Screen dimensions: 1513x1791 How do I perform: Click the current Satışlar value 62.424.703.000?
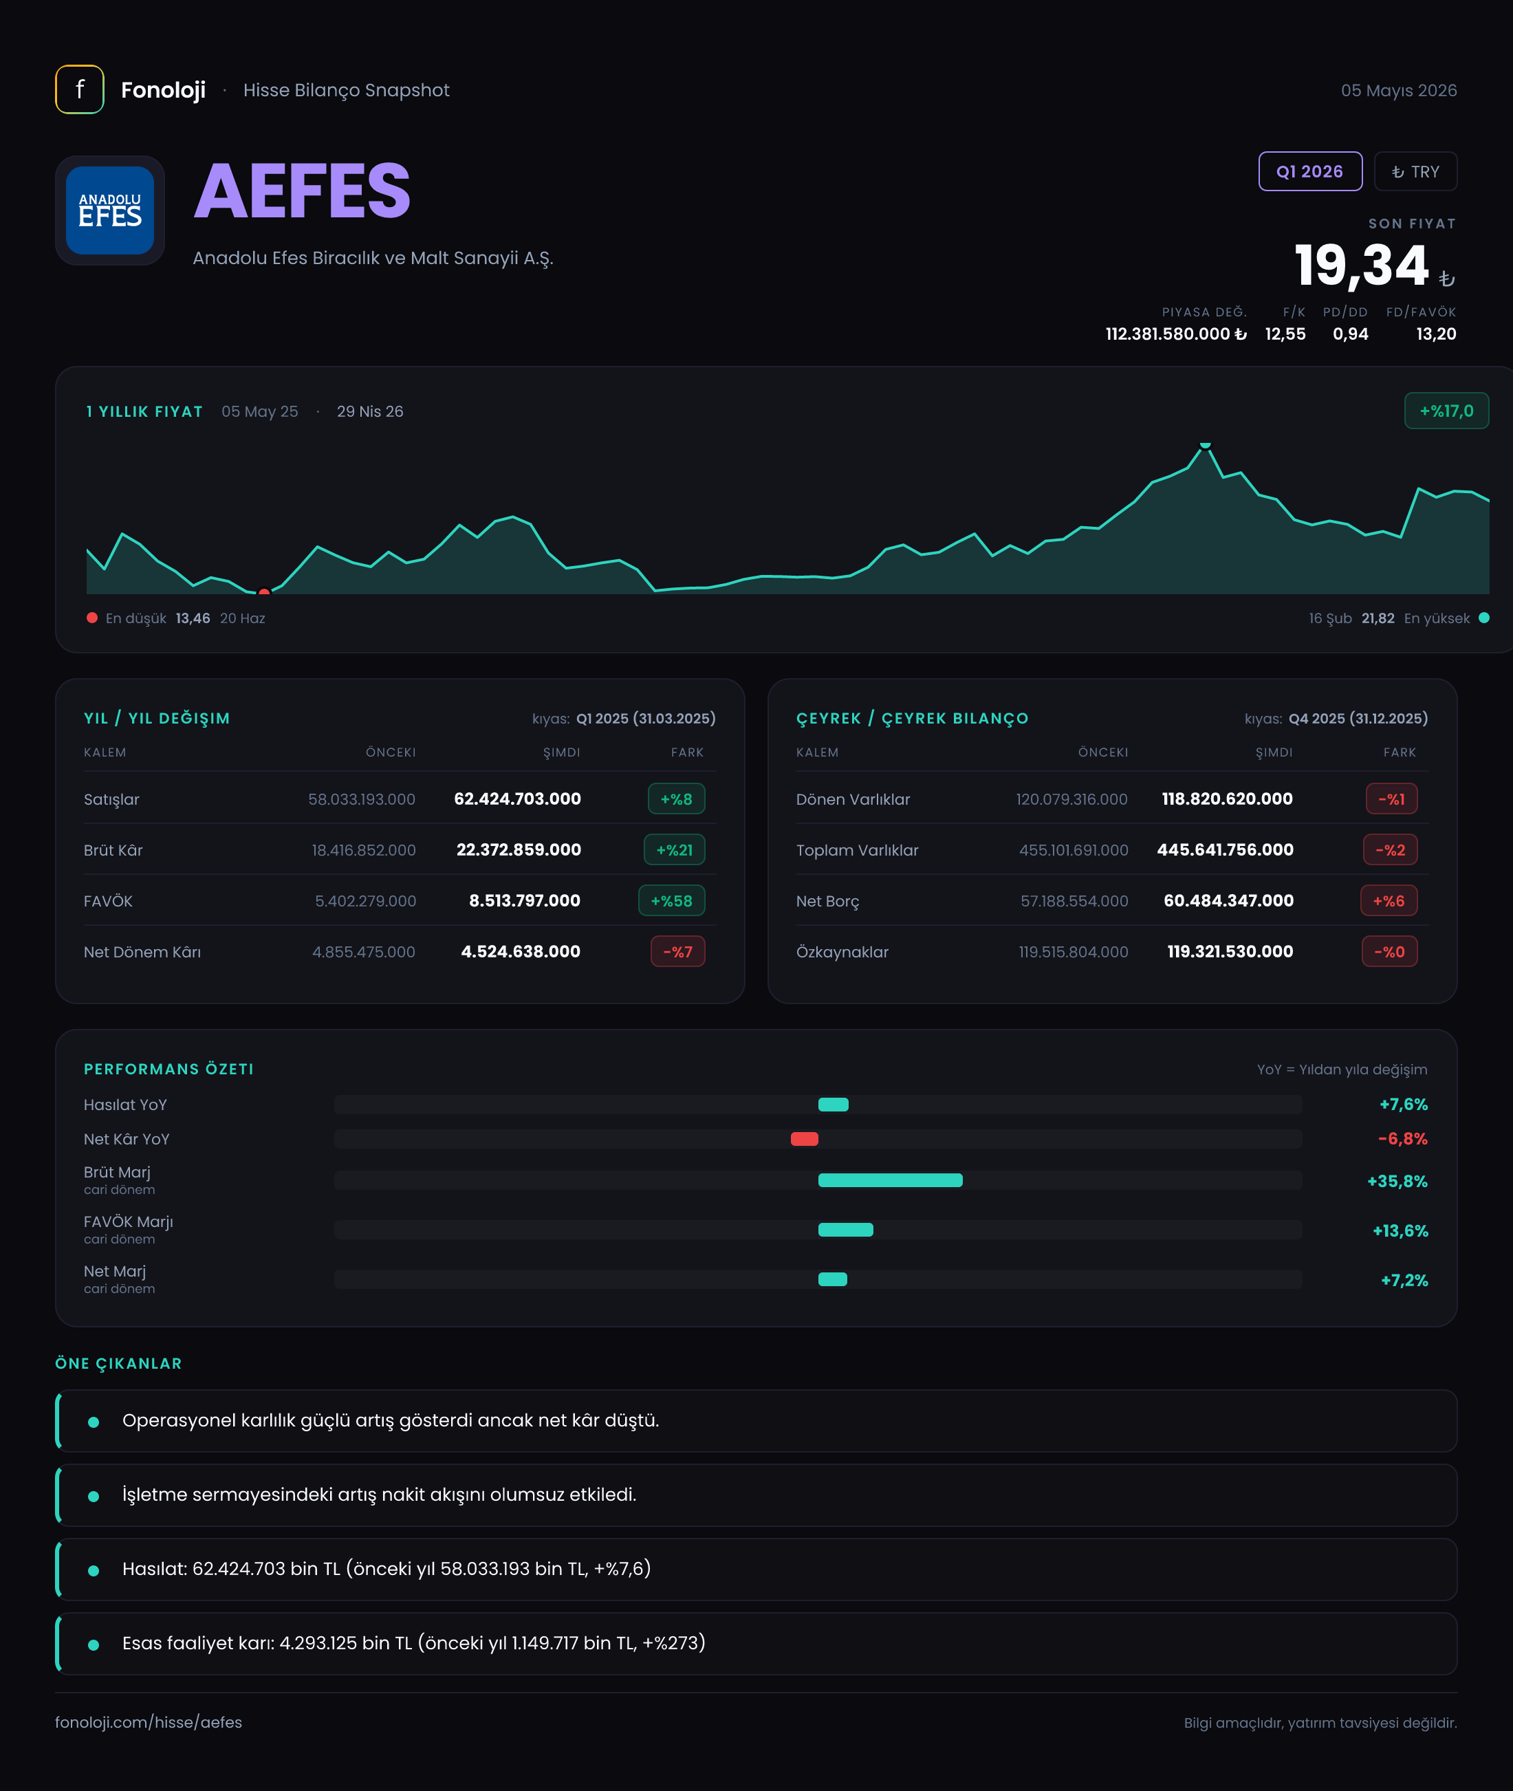pyautogui.click(x=517, y=799)
